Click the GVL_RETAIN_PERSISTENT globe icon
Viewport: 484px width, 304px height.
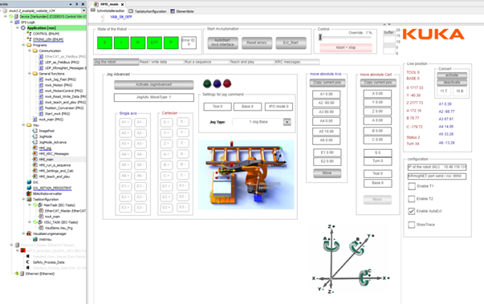coord(29,188)
